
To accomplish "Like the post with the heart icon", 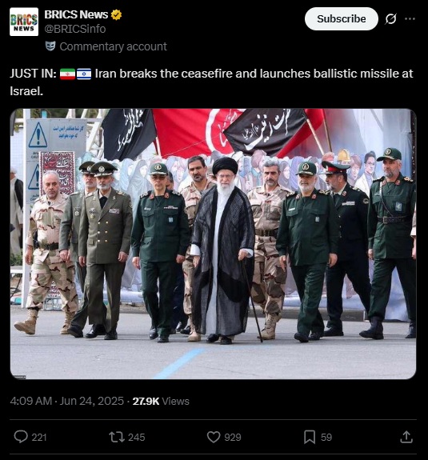I will [x=214, y=437].
